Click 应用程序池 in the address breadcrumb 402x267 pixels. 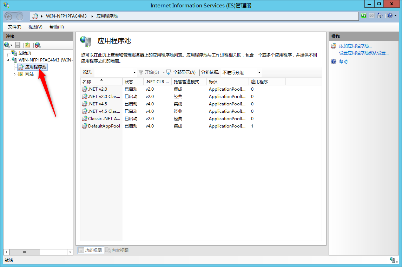click(107, 16)
